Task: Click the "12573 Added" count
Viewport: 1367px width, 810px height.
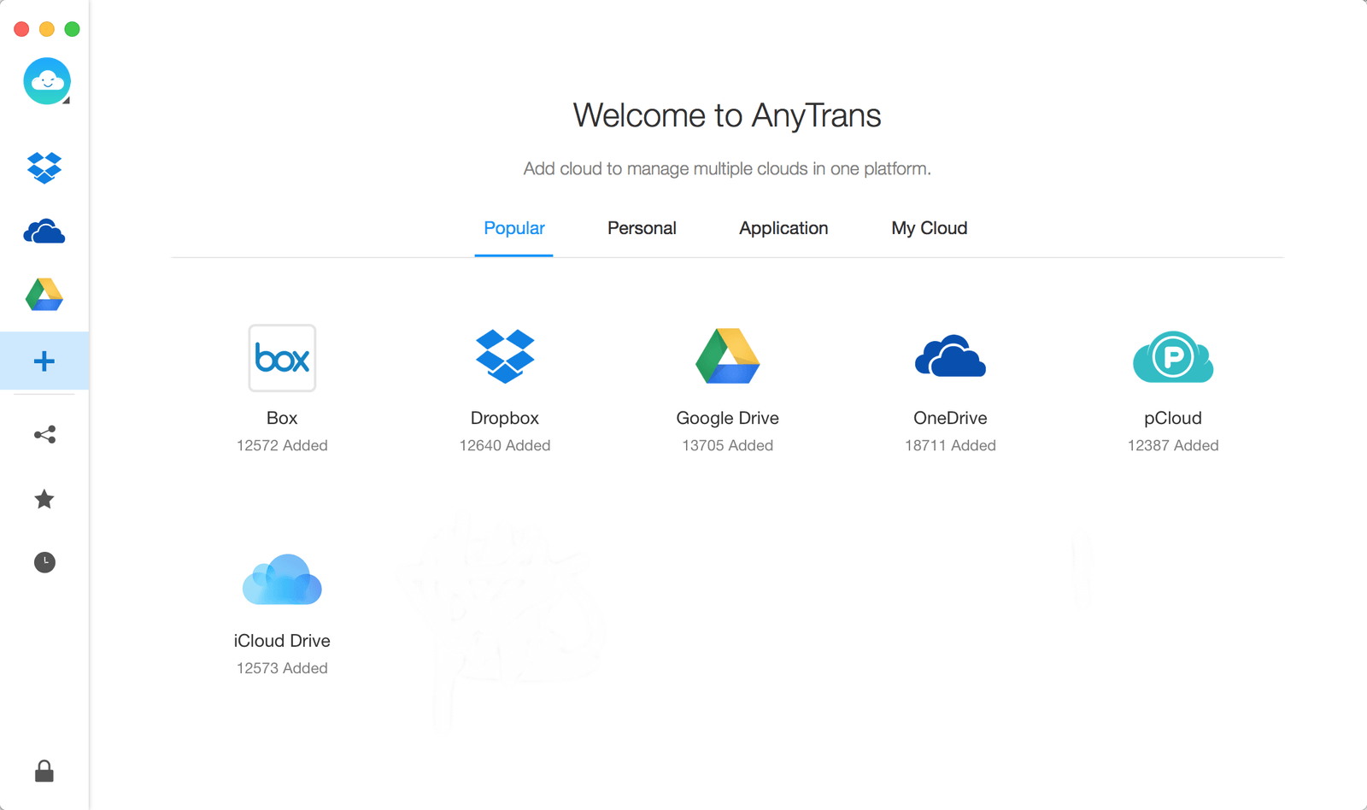Action: [282, 668]
